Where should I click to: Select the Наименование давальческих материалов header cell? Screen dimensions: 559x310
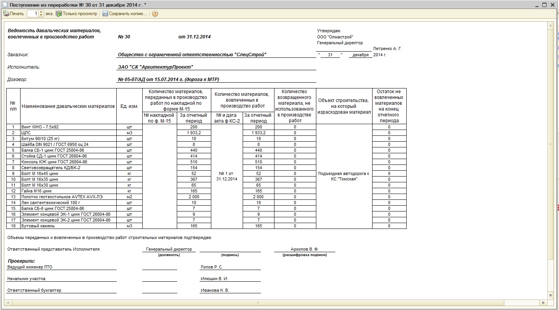(68, 106)
